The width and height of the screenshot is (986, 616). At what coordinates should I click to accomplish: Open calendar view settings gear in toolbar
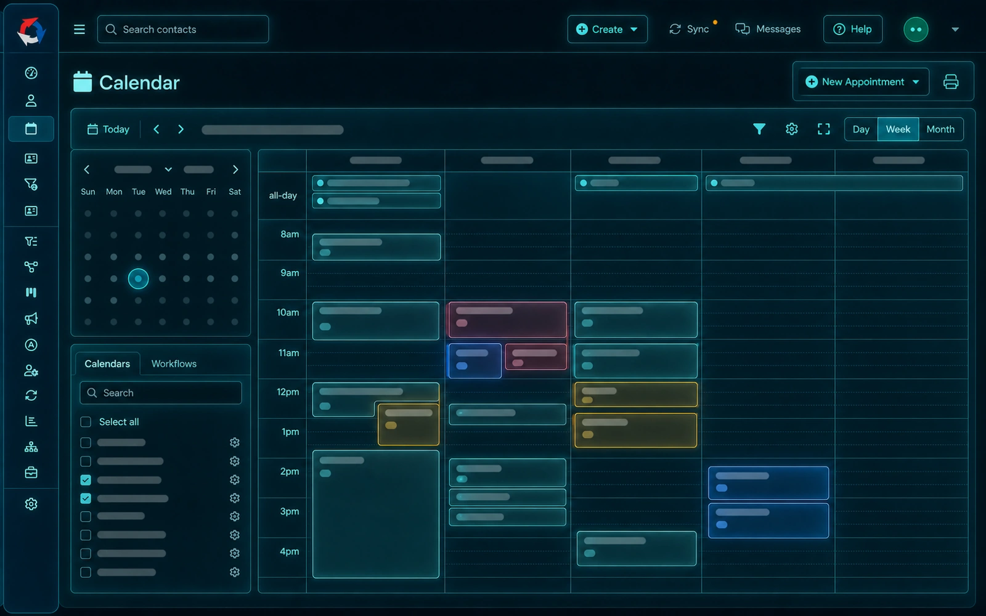tap(792, 129)
